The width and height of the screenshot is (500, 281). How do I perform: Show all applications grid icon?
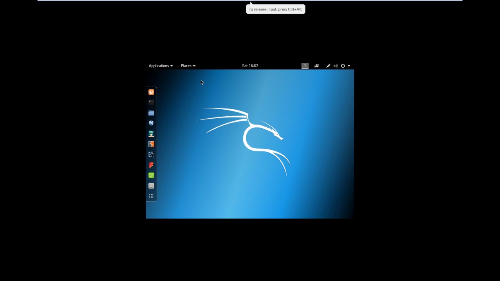[x=151, y=196]
